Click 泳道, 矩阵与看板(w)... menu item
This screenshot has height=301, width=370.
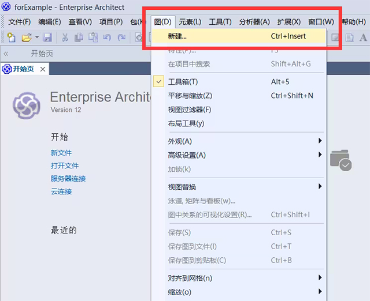(239, 201)
